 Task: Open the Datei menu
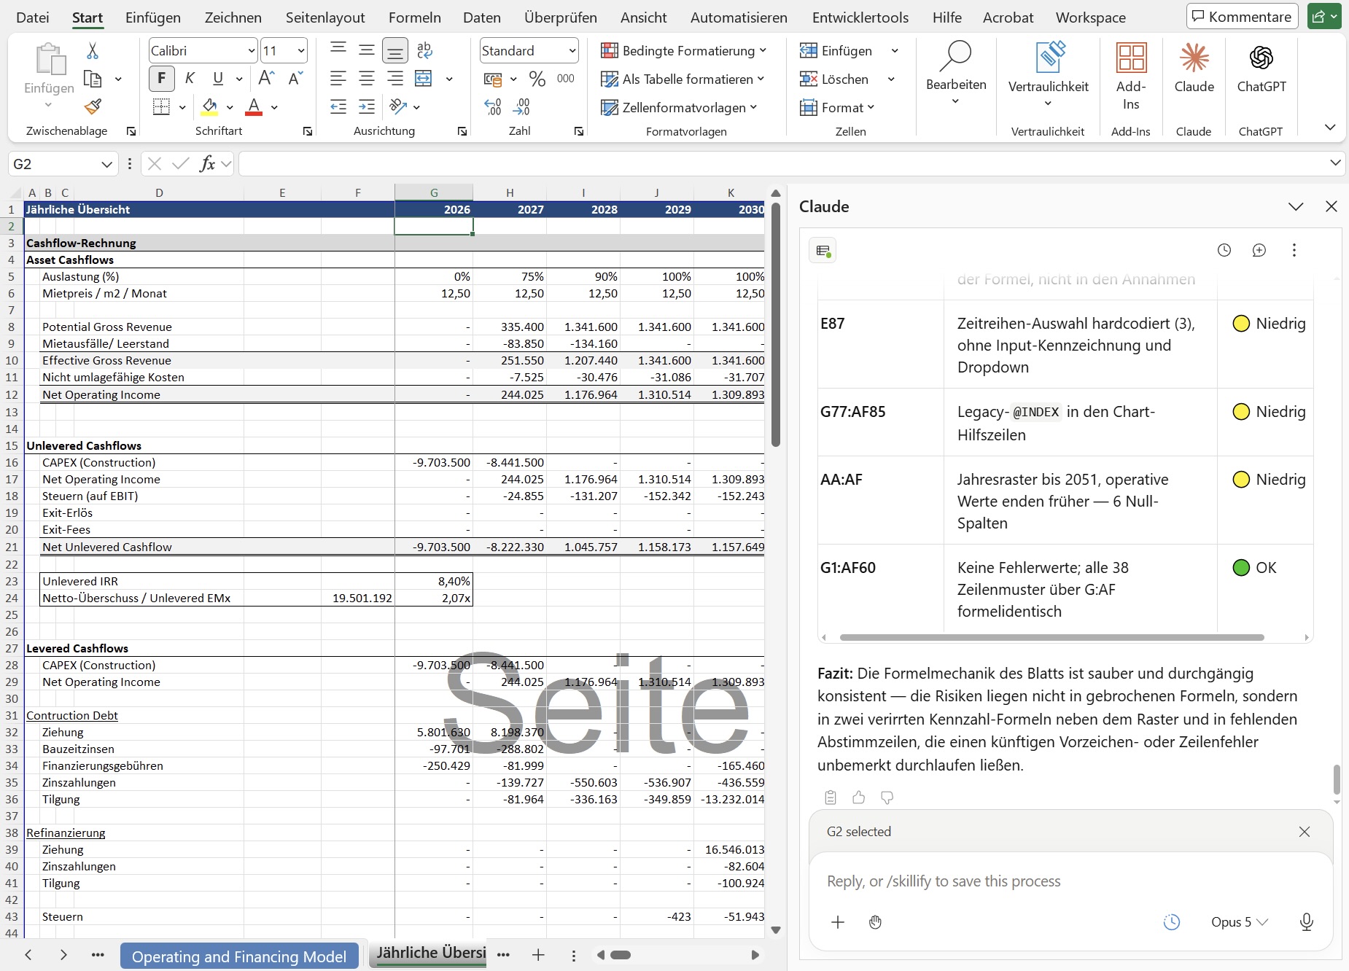[33, 17]
